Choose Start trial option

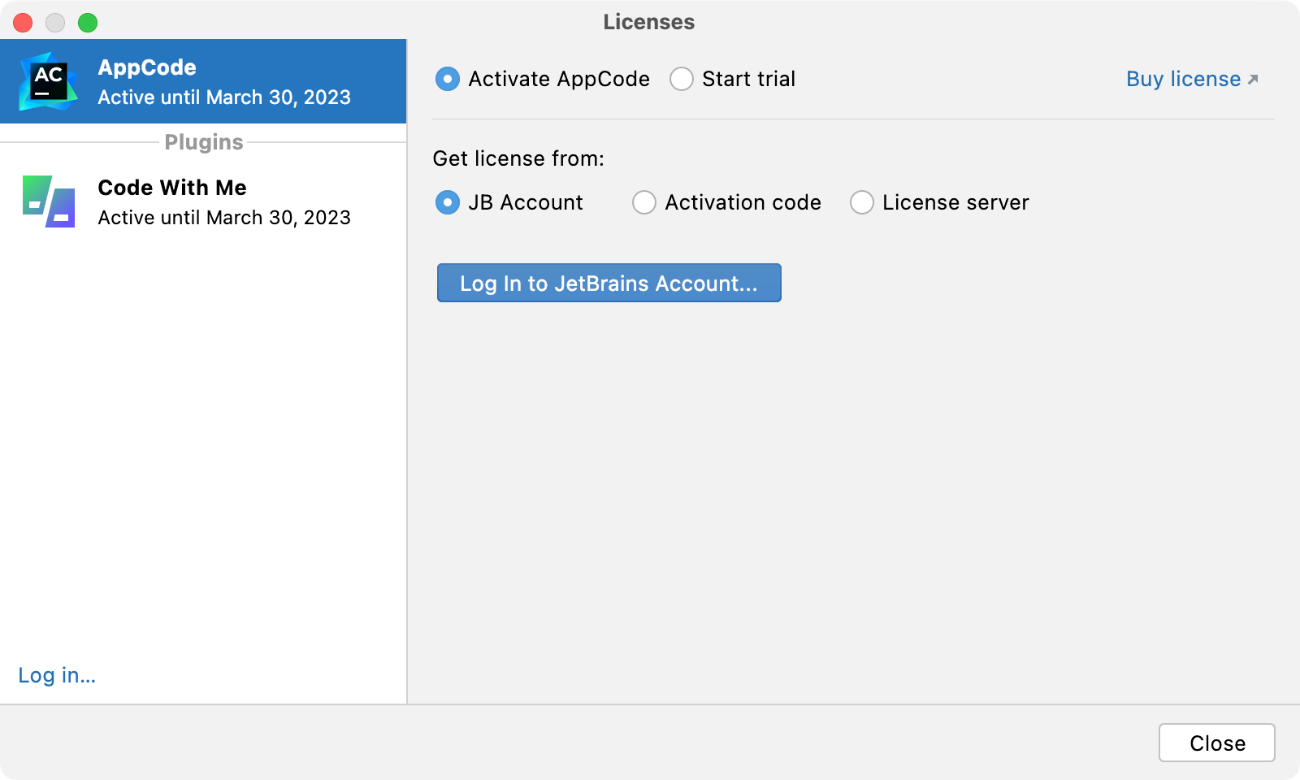pos(682,79)
